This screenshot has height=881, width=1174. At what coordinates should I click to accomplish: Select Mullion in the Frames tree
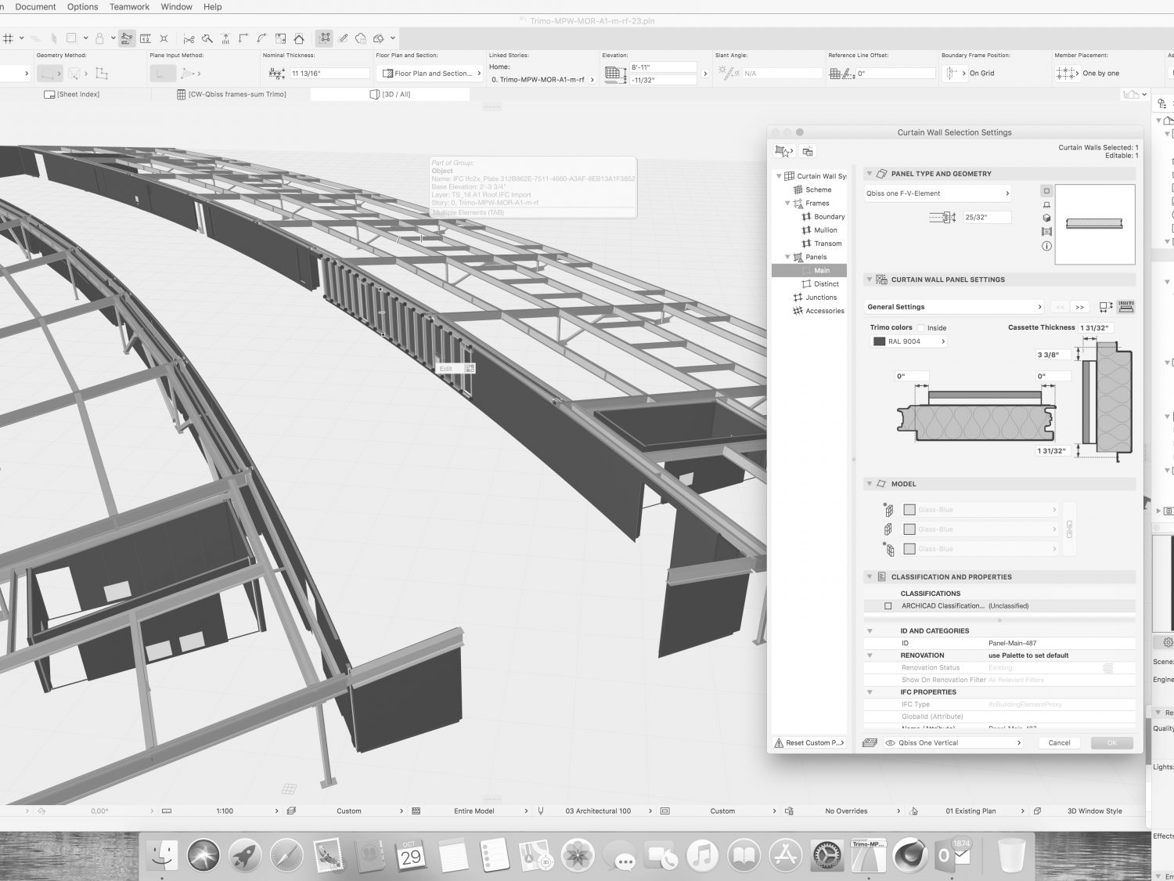[x=825, y=230]
